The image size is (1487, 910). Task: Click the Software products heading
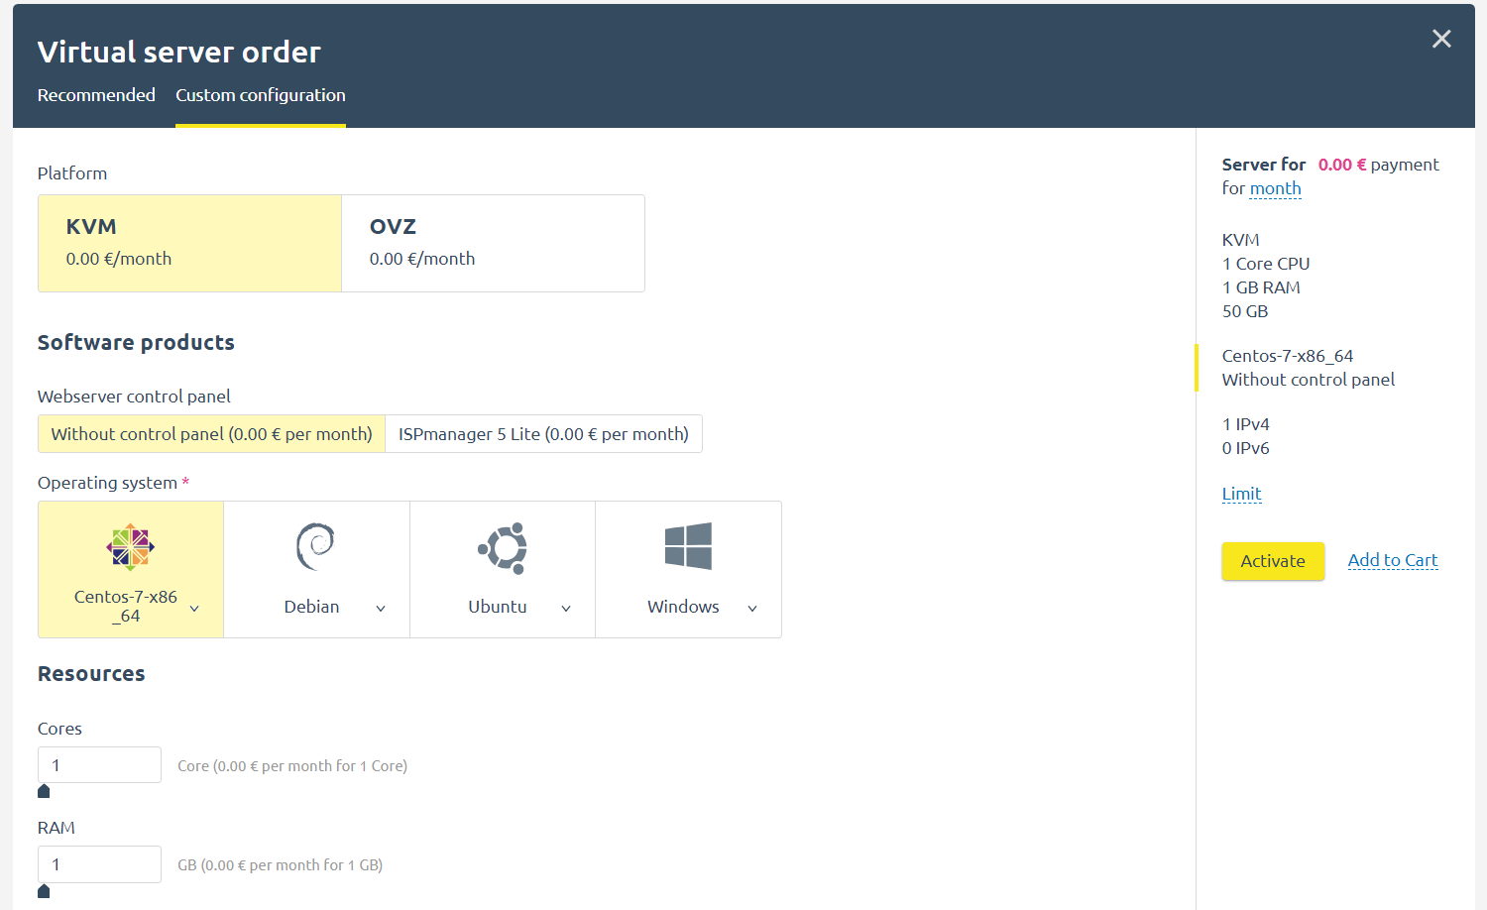(136, 343)
